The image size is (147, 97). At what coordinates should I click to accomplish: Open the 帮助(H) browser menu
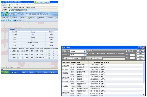(33, 7)
